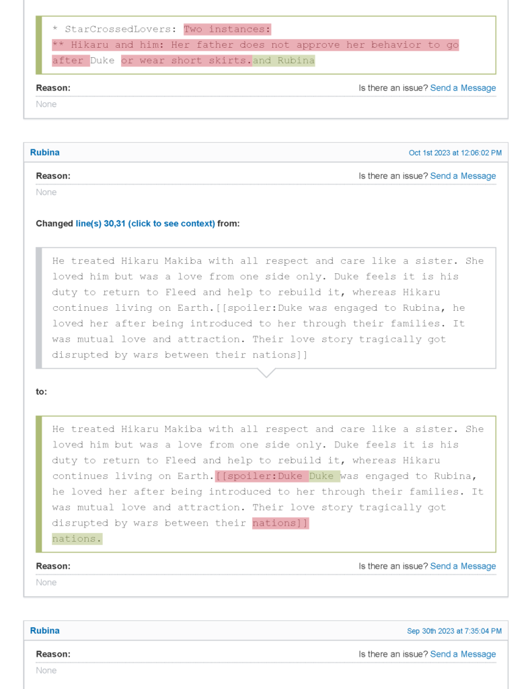This screenshot has width=532, height=689.
Task: Click Send a Message under the 'nations.' edit block
Action: [x=463, y=567]
